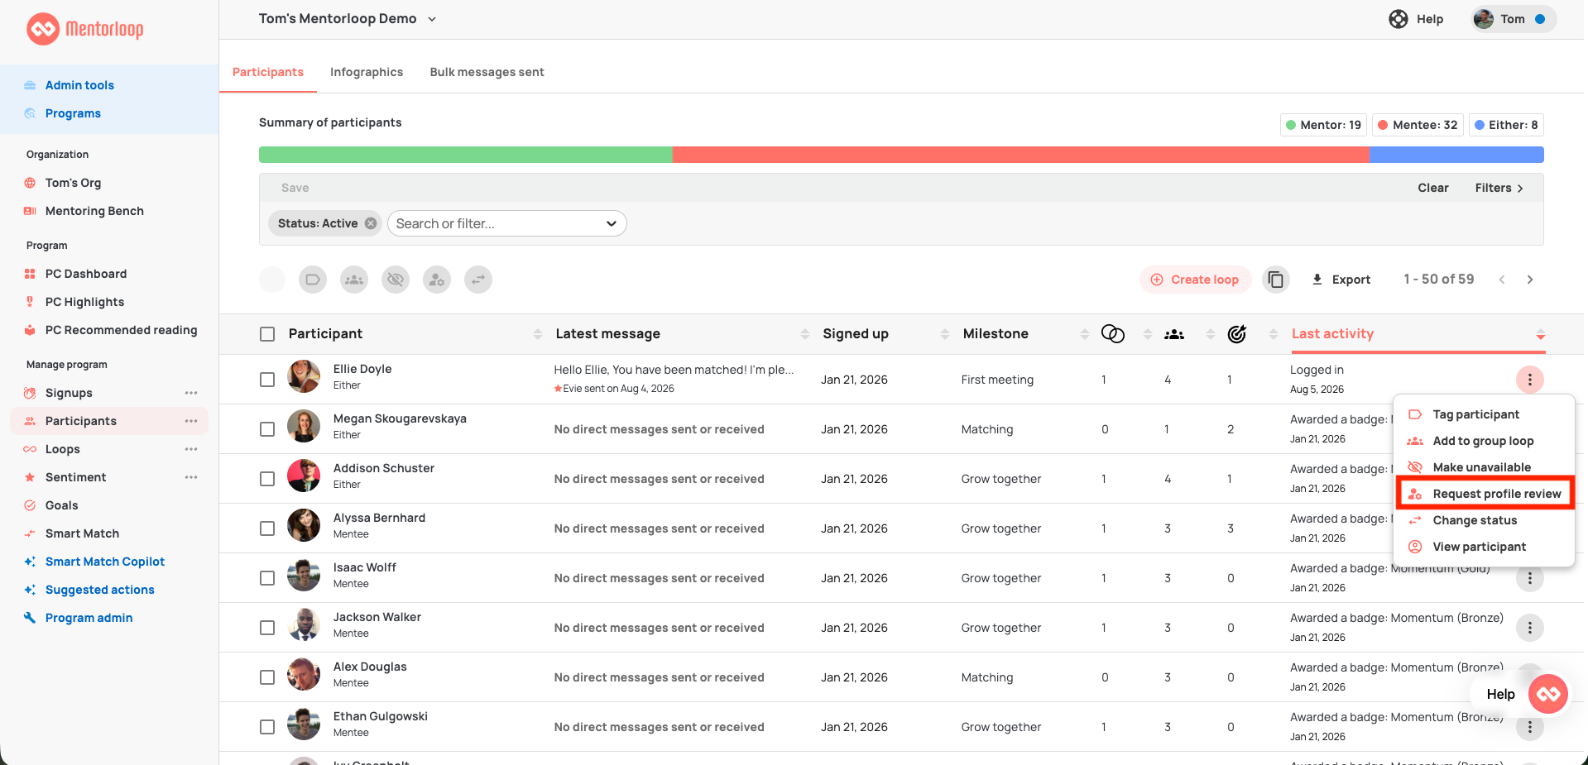Screen dimensions: 1588x765
Task: Click the red Mentee segment of the summary bar
Action: (x=1021, y=155)
